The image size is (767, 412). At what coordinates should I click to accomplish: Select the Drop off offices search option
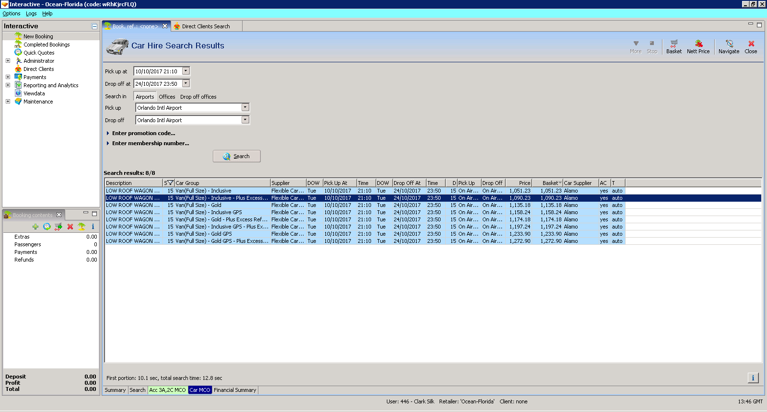pos(198,97)
